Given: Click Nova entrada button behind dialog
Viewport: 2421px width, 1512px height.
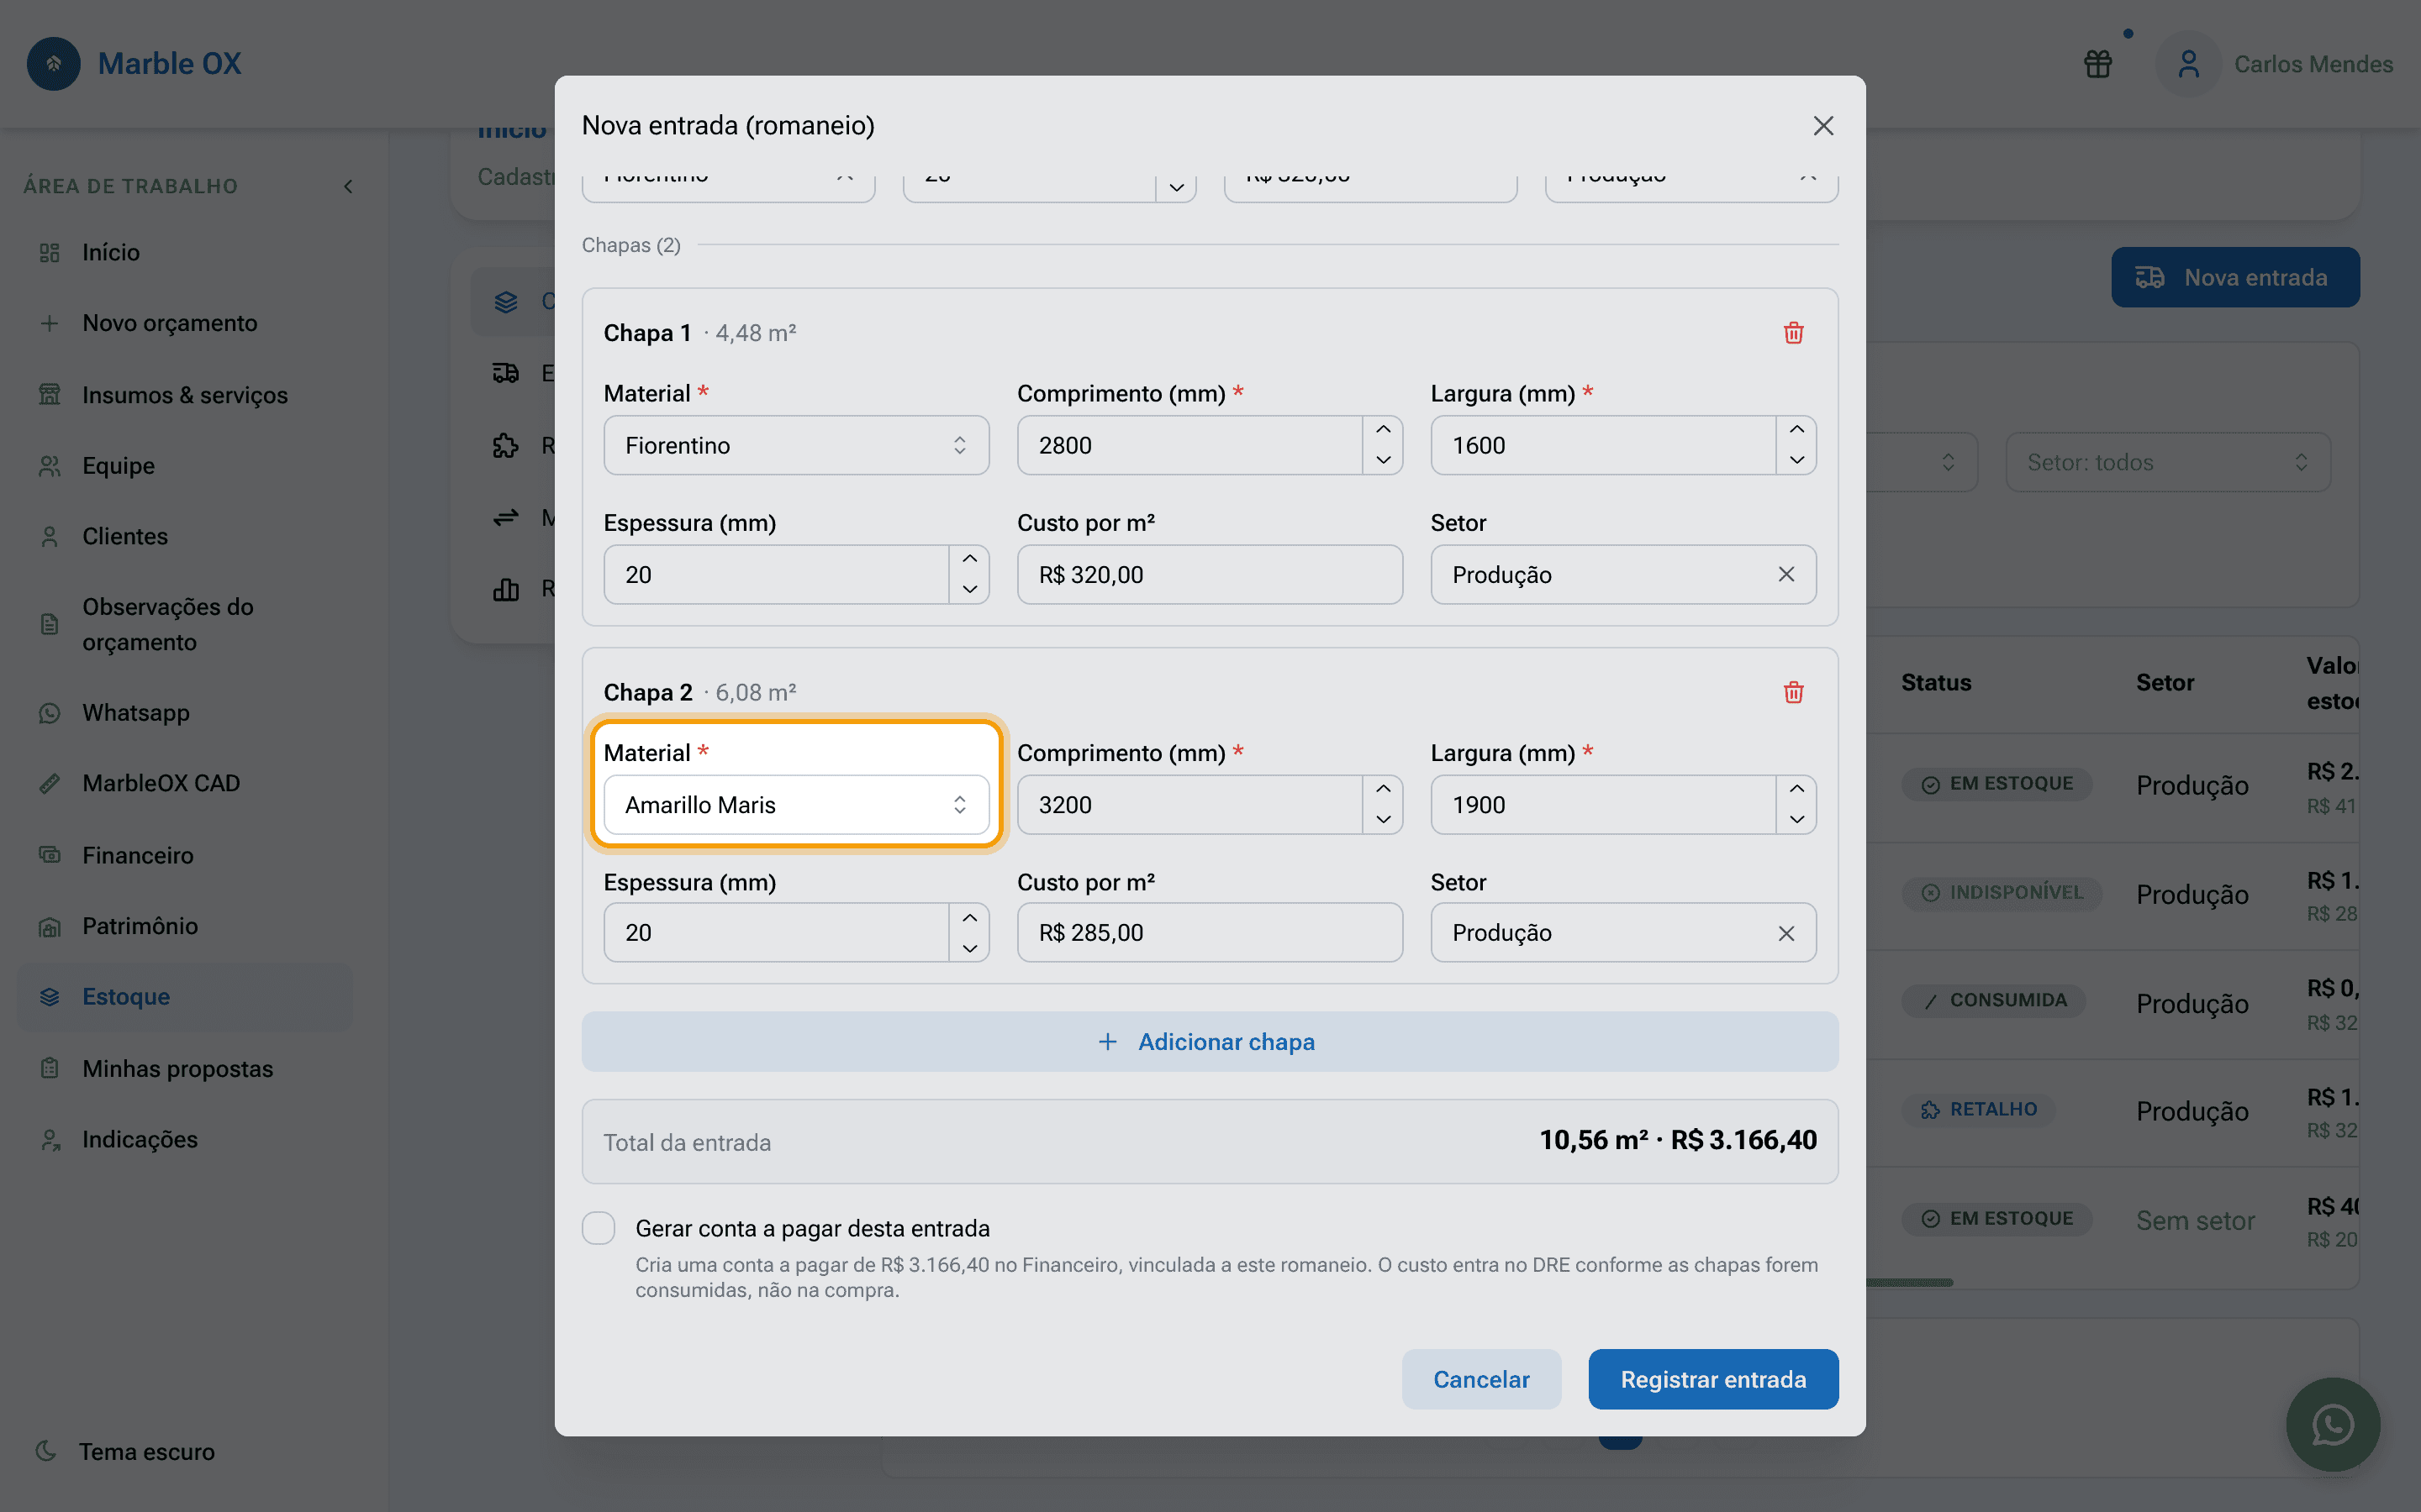Looking at the screenshot, I should pyautogui.click(x=2235, y=277).
